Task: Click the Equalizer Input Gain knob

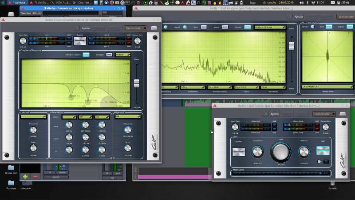Action: (23, 41)
